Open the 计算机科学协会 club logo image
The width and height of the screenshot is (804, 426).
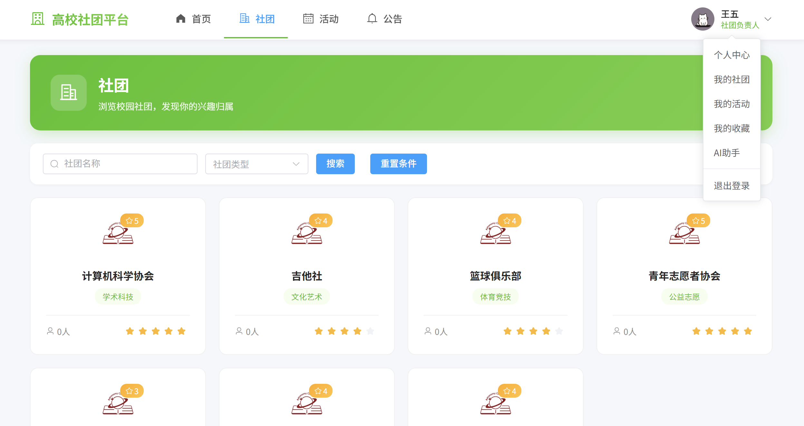(x=118, y=233)
